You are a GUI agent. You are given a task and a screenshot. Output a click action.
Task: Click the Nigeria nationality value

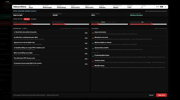(x=116, y=7)
